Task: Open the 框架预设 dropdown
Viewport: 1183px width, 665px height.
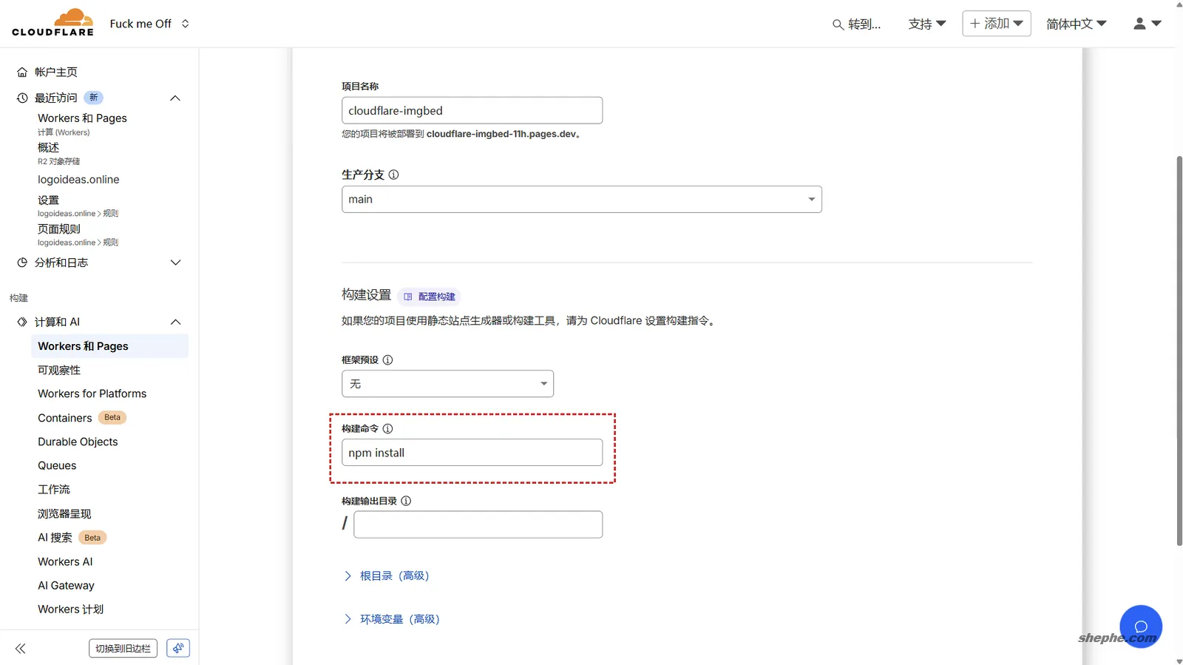Action: pos(447,384)
